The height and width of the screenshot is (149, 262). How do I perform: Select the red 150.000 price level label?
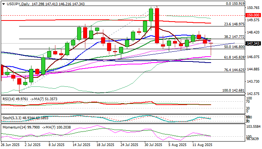(253, 15)
